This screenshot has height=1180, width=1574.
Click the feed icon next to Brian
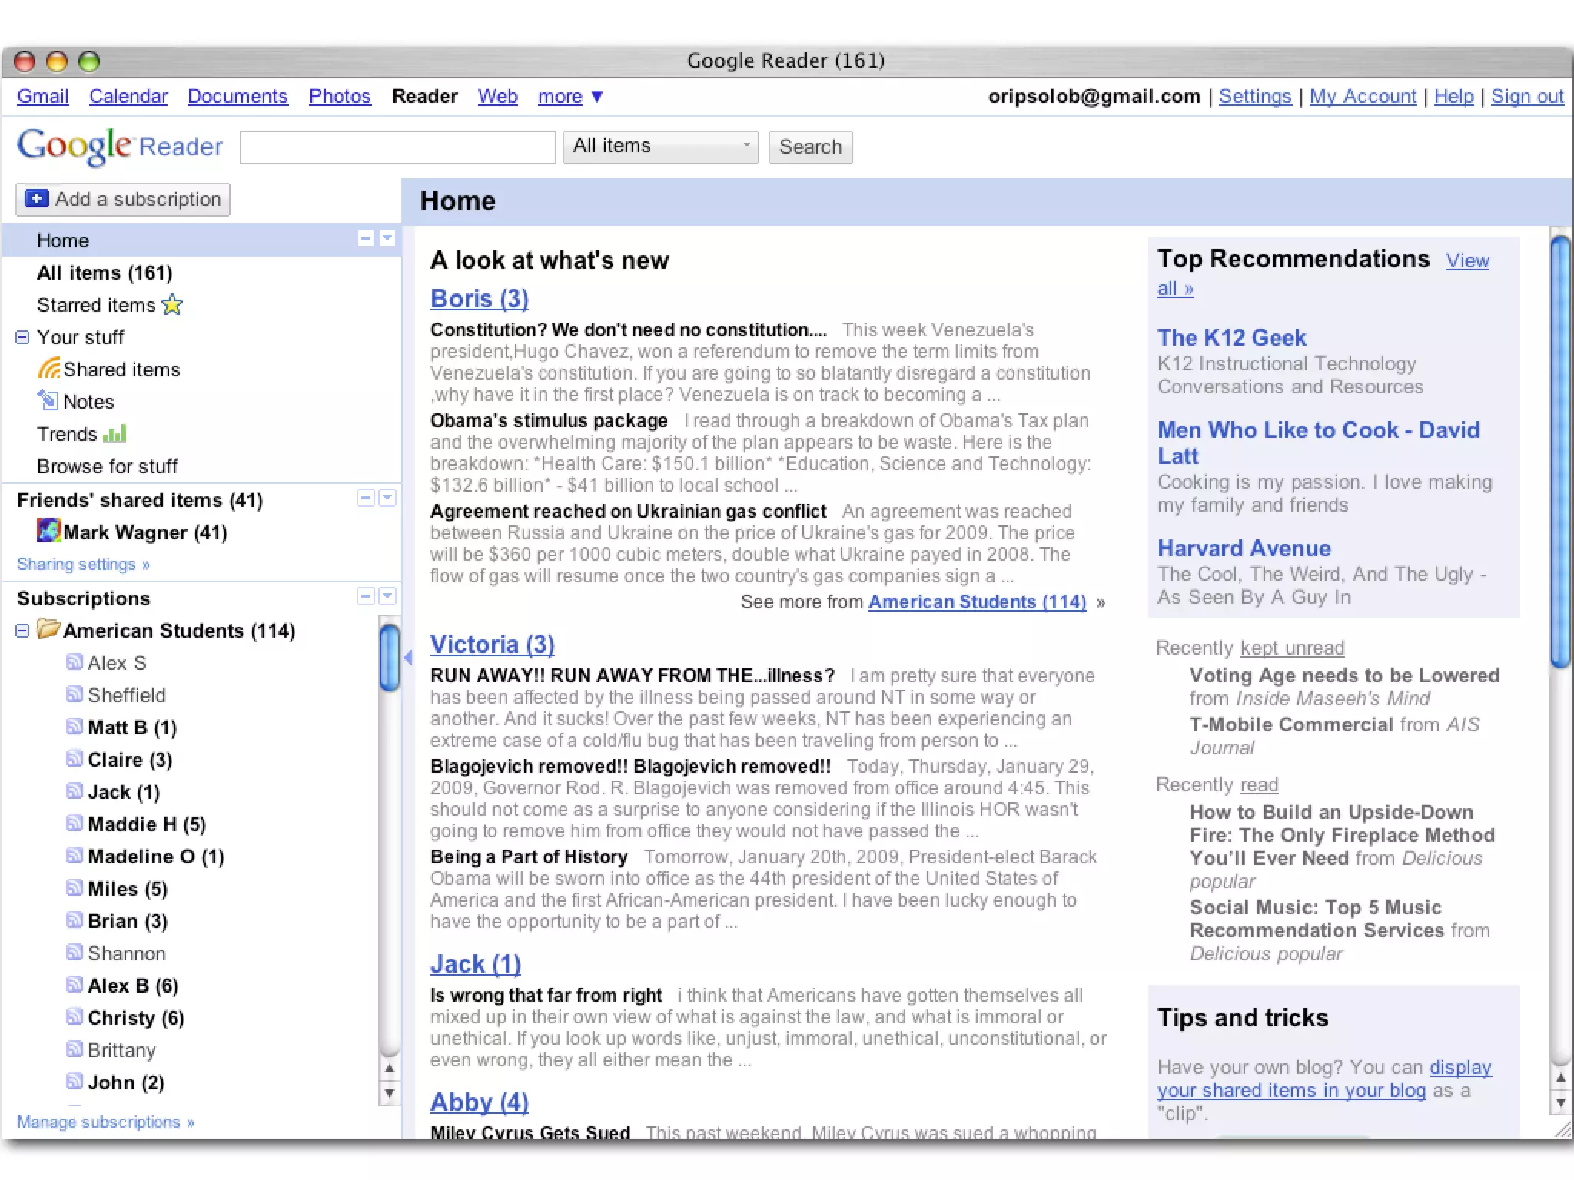tap(75, 920)
